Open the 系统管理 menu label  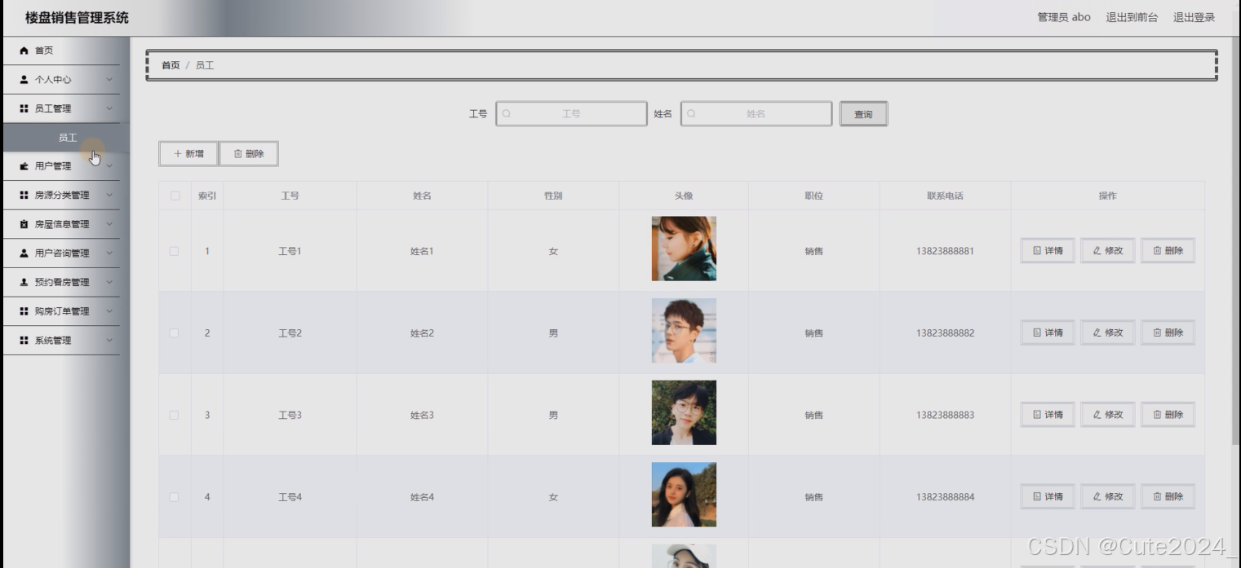pos(53,341)
